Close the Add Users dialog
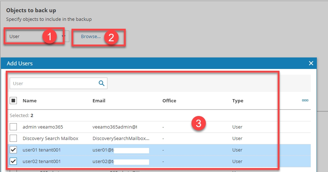 [x=311, y=63]
